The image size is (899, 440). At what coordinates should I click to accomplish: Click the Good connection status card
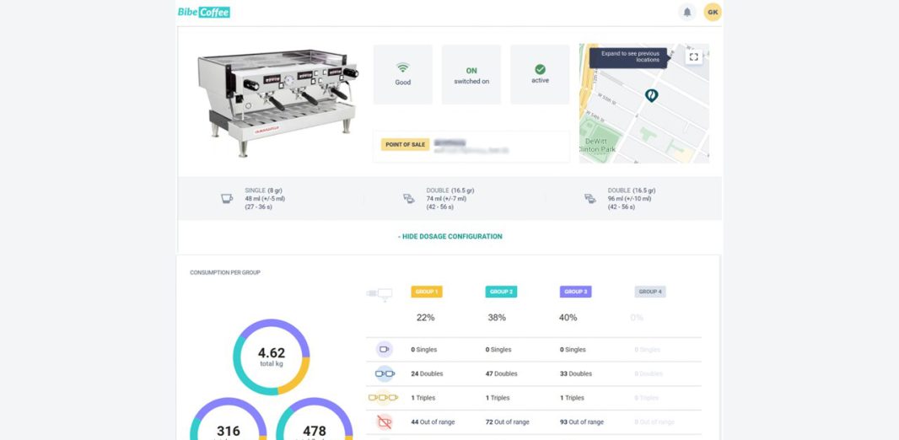click(403, 74)
